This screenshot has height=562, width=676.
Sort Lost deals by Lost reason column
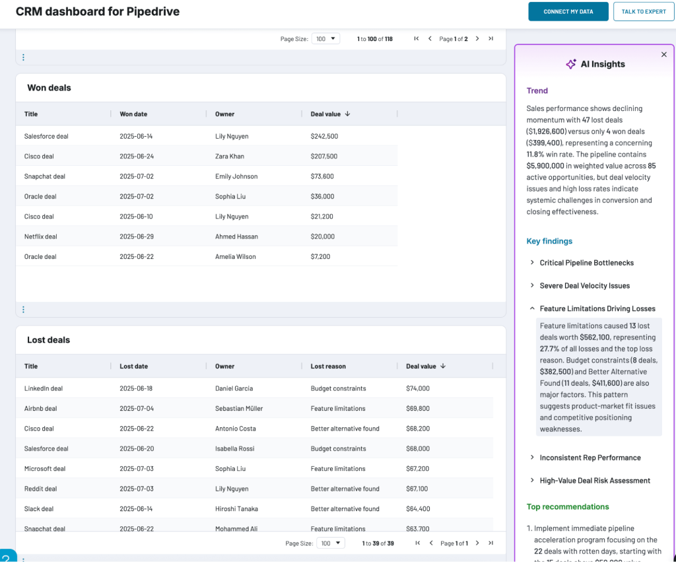[328, 366]
